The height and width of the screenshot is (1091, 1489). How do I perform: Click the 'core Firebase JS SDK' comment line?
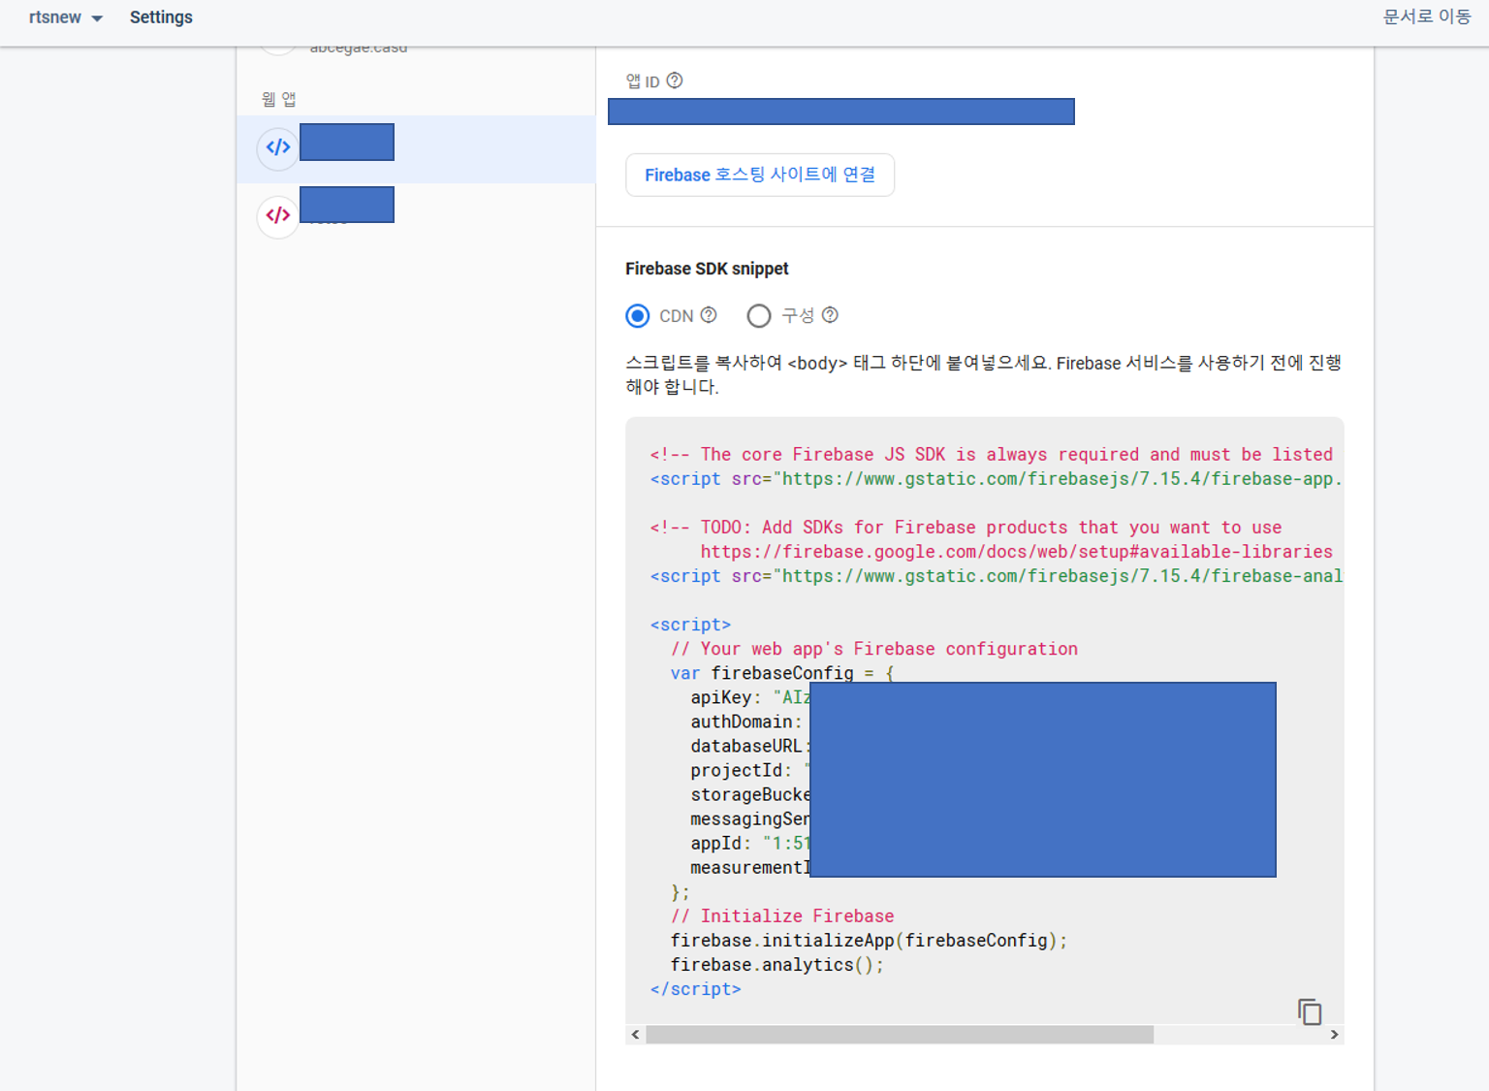(992, 455)
